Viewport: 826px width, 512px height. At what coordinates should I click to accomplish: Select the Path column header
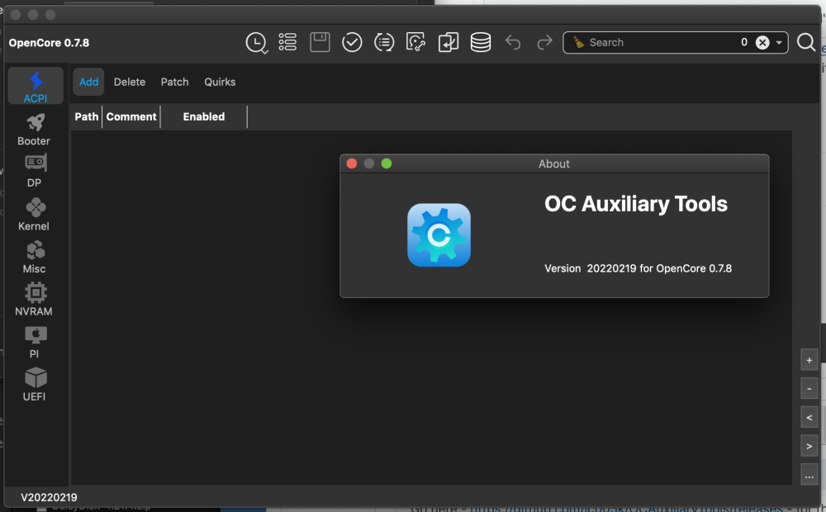(x=87, y=116)
